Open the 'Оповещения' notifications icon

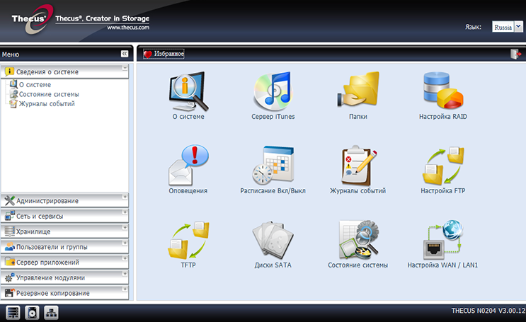coord(188,165)
